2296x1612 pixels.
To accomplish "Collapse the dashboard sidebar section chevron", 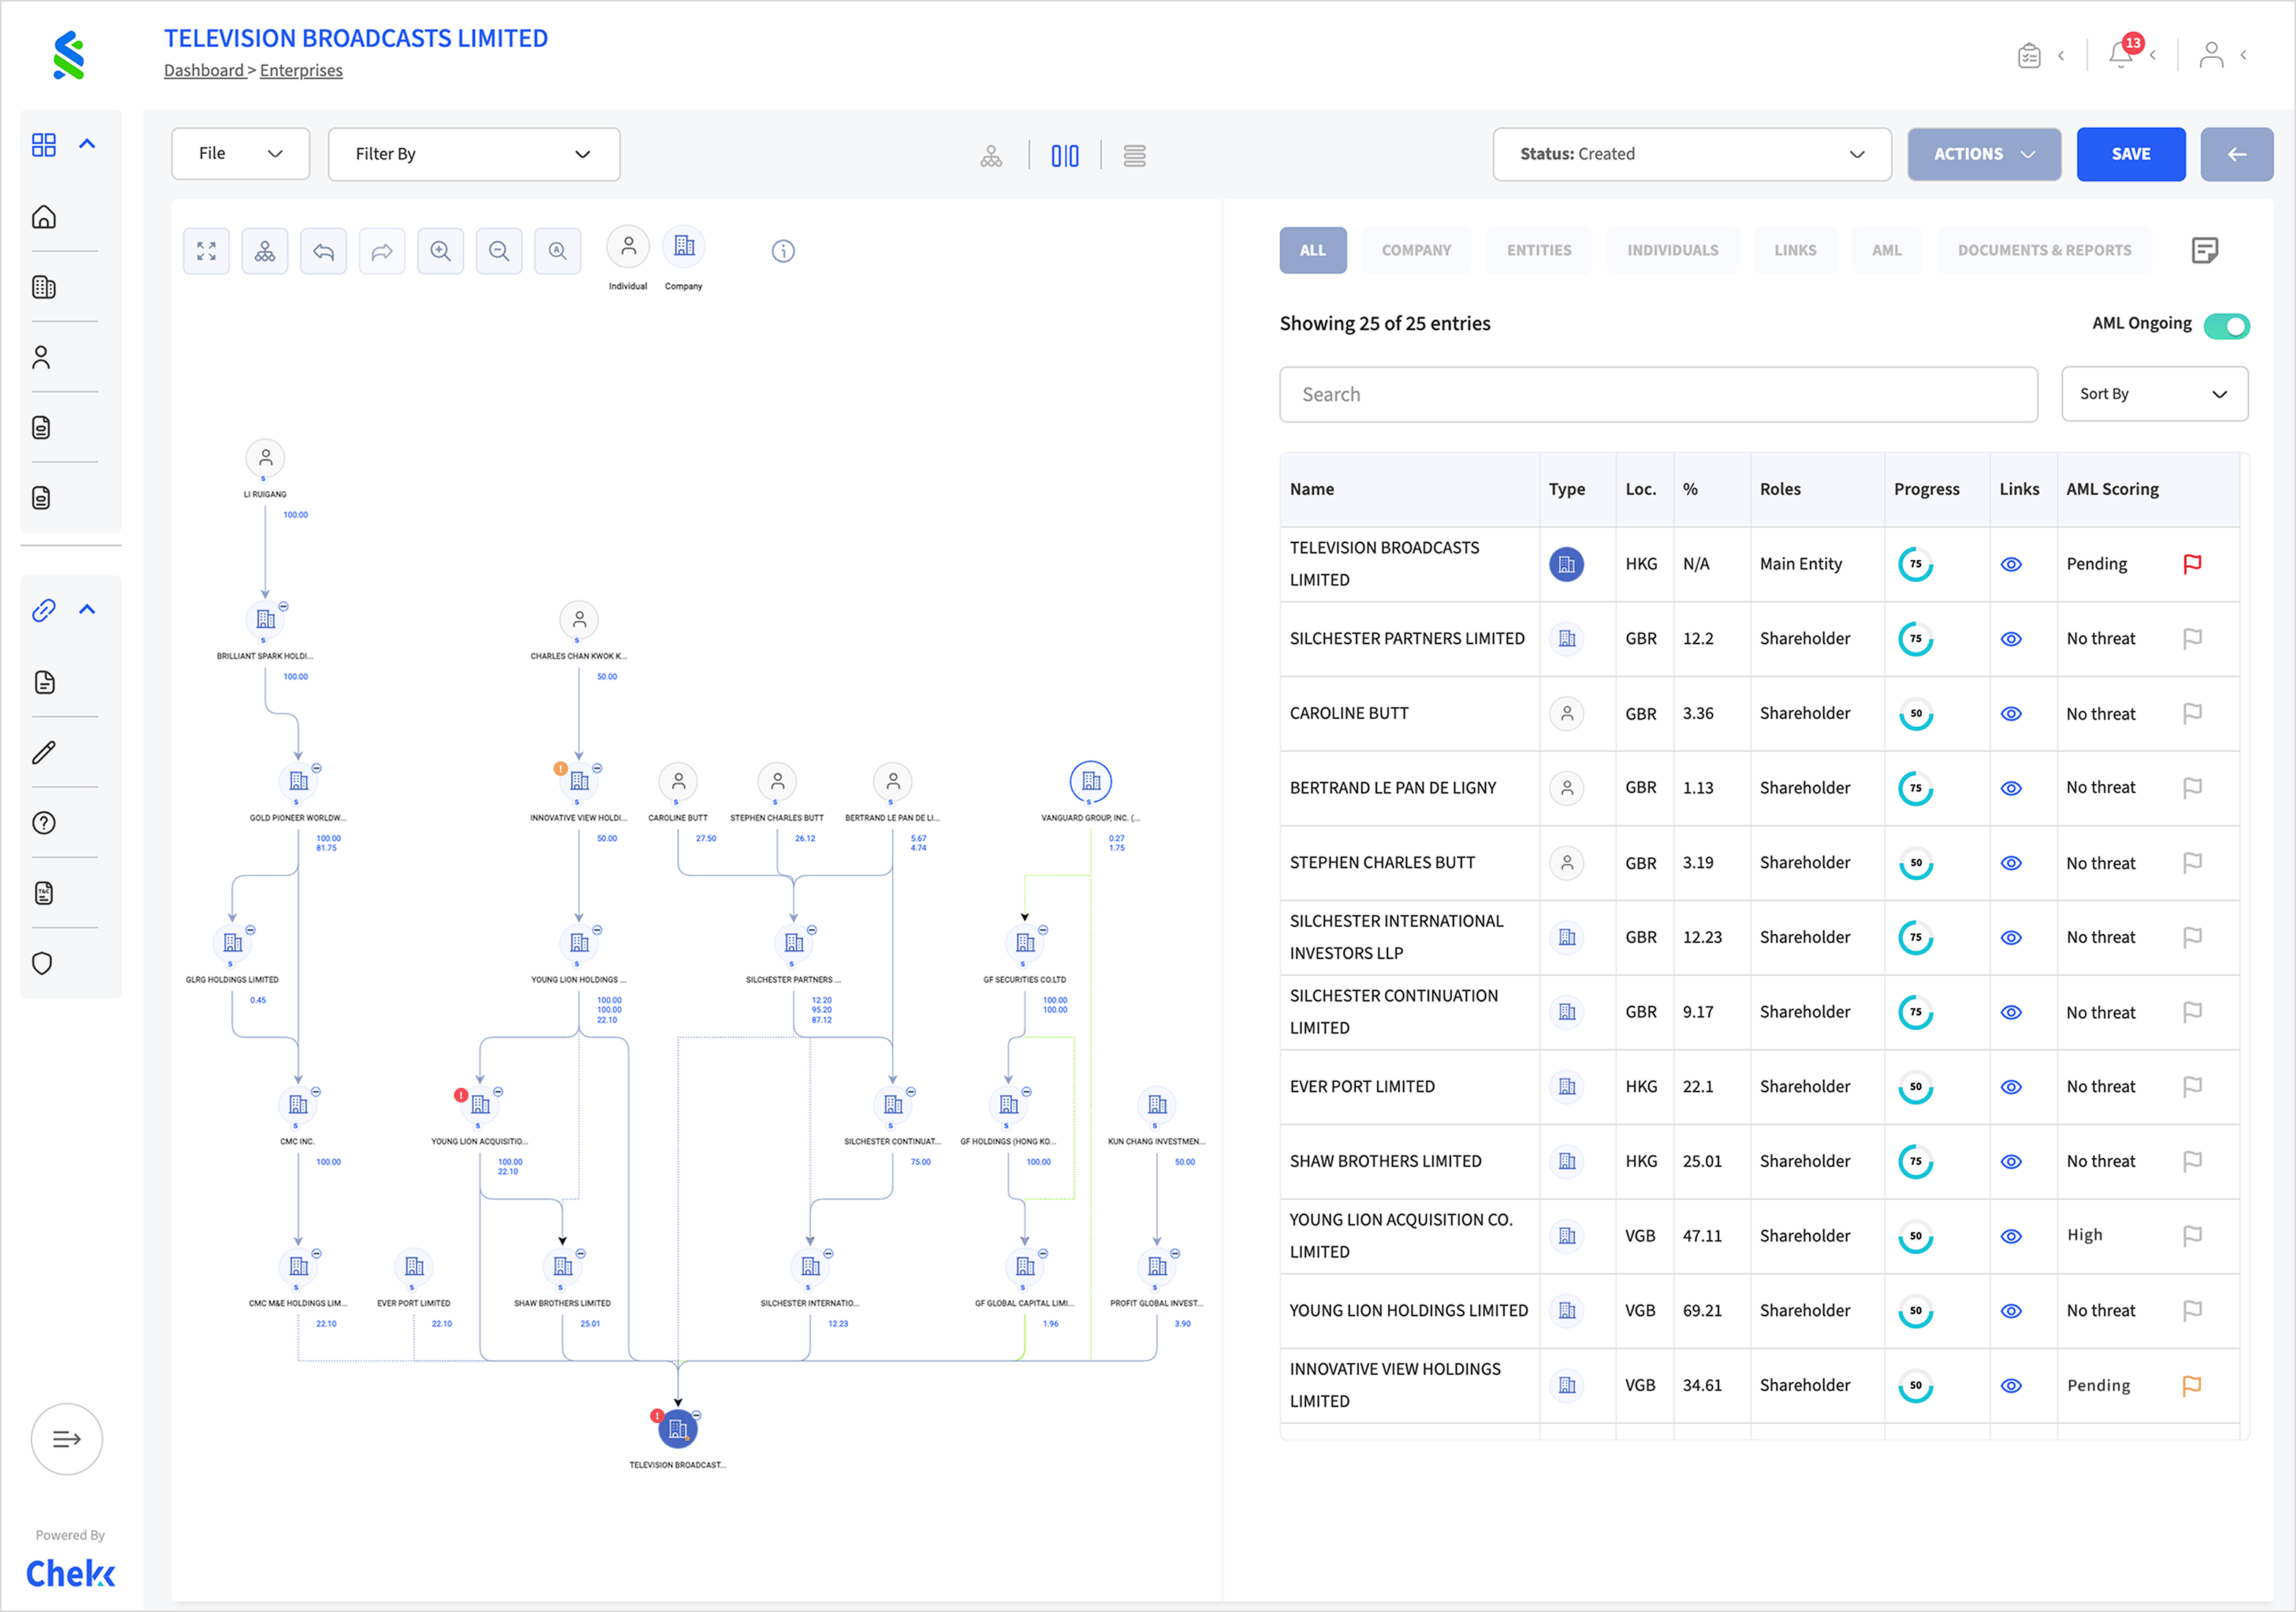I will coord(87,144).
